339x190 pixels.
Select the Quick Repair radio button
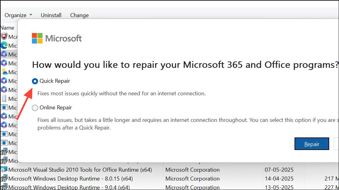pyautogui.click(x=35, y=81)
